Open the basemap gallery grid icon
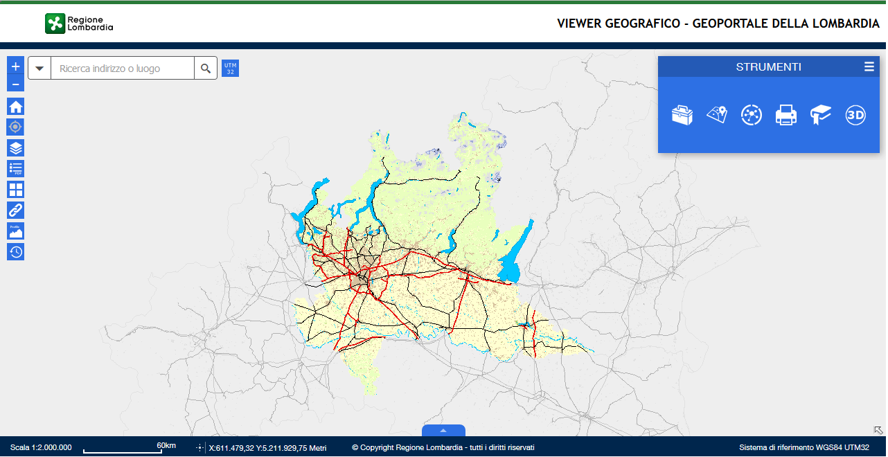 [15, 189]
